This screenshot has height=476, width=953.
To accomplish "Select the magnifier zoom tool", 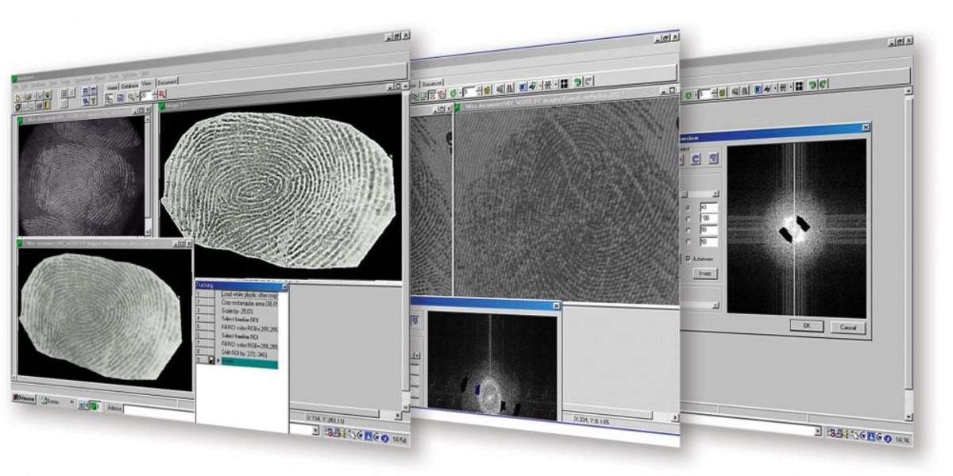I will (x=130, y=96).
